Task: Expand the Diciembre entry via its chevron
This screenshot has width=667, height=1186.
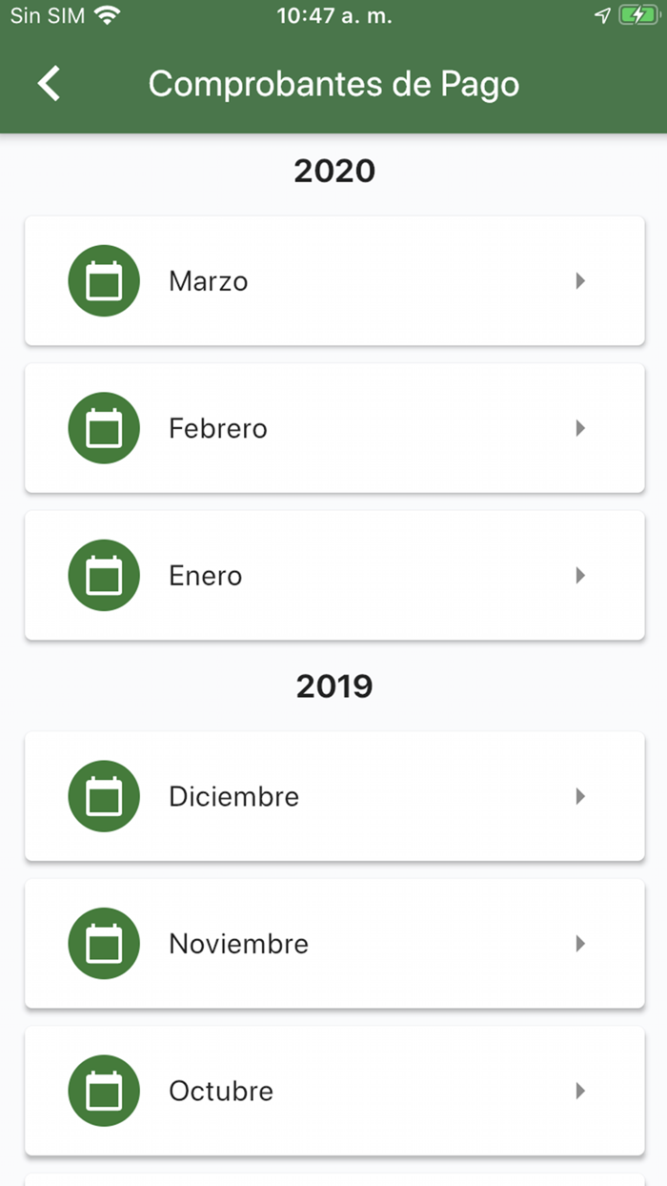Action: click(x=580, y=796)
